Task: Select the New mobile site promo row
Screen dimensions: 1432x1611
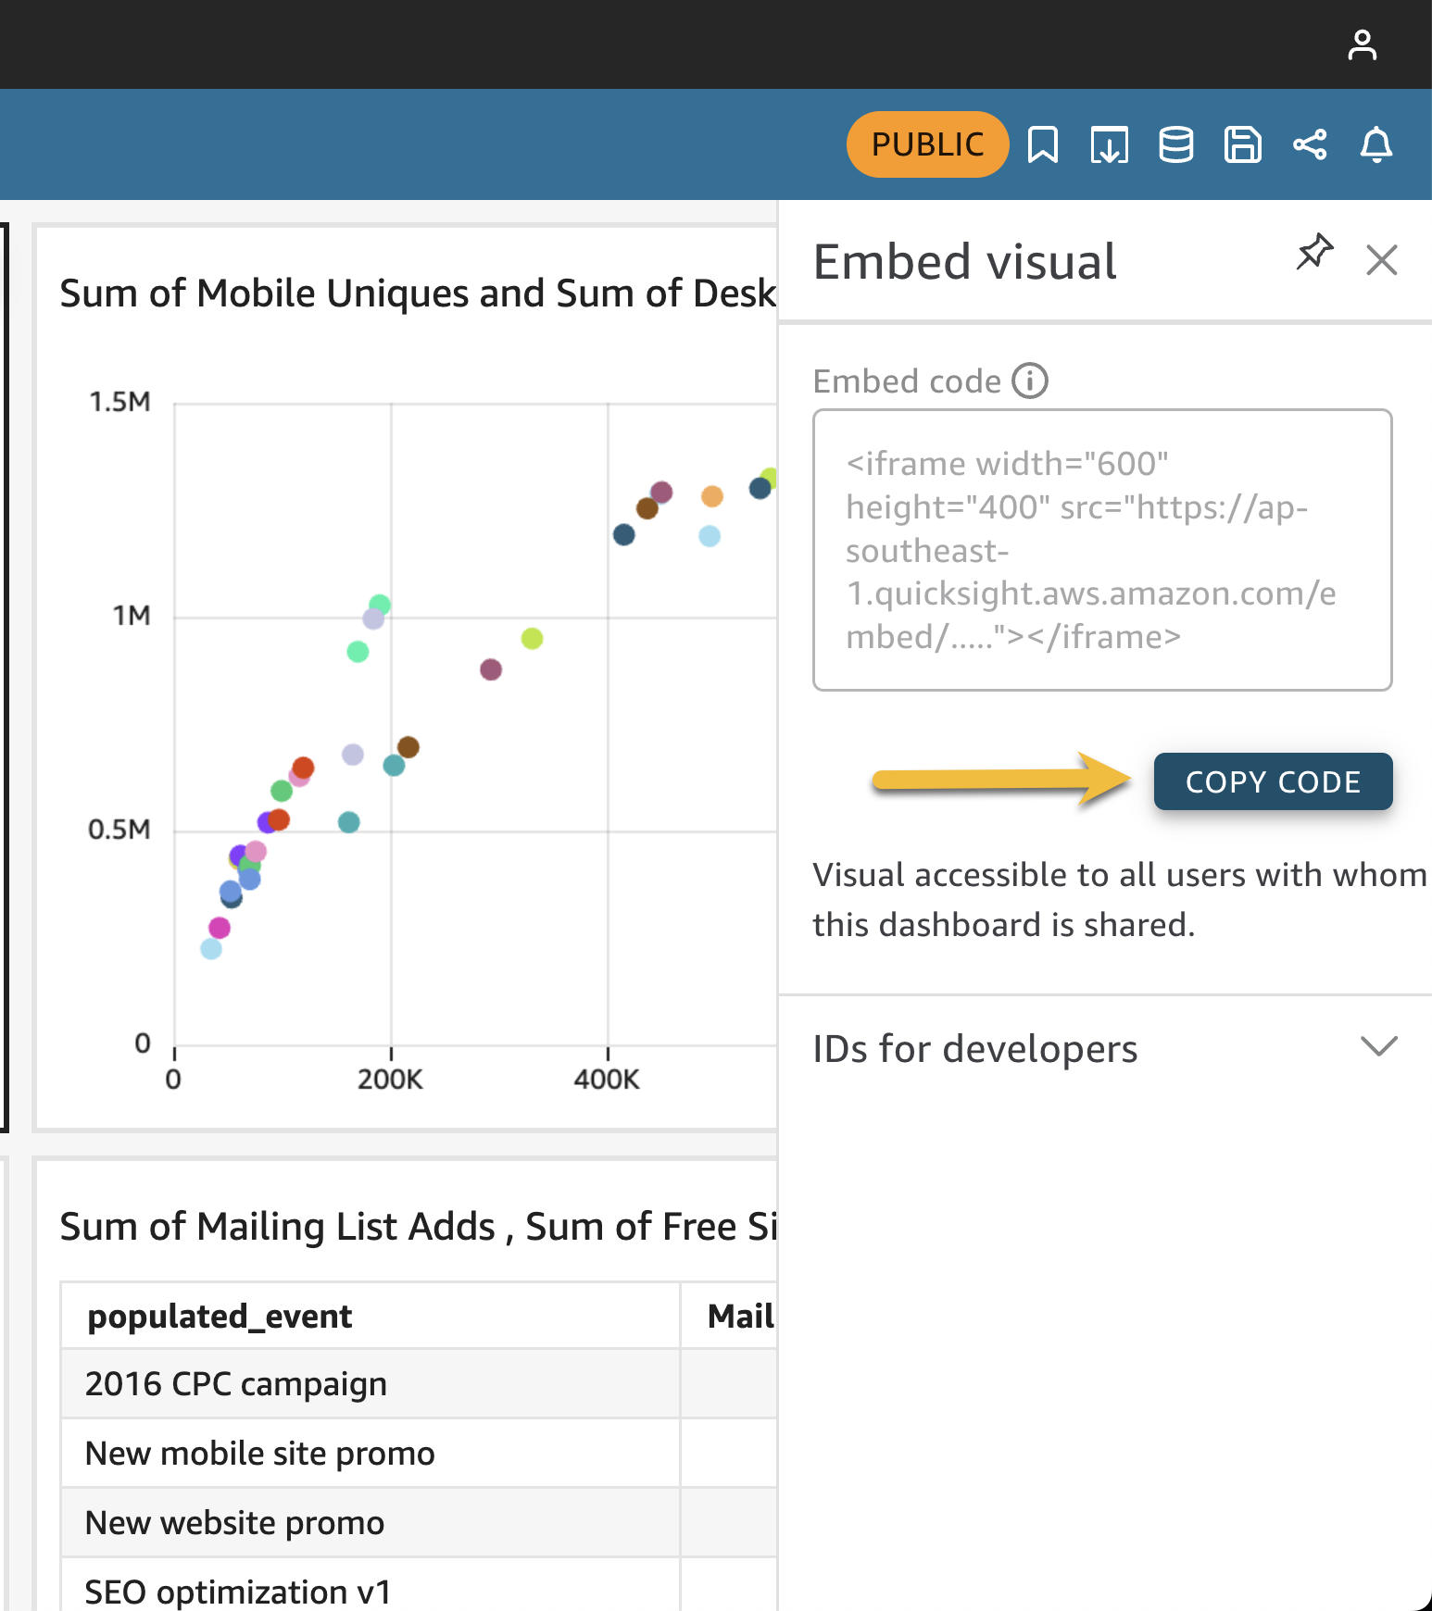Action: [x=259, y=1454]
